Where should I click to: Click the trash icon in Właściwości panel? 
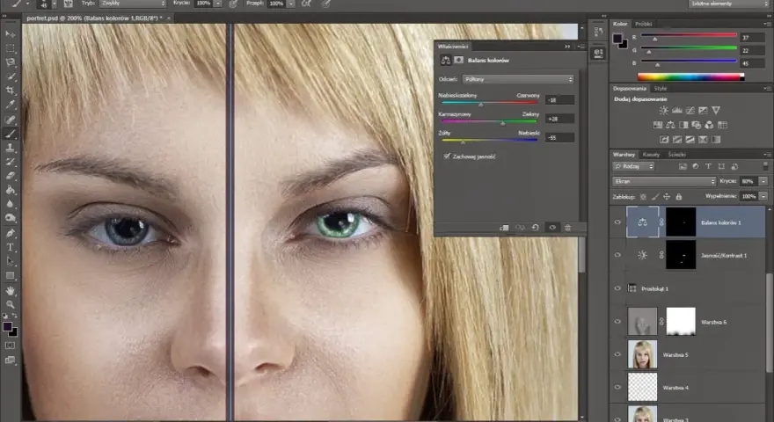[x=567, y=228]
